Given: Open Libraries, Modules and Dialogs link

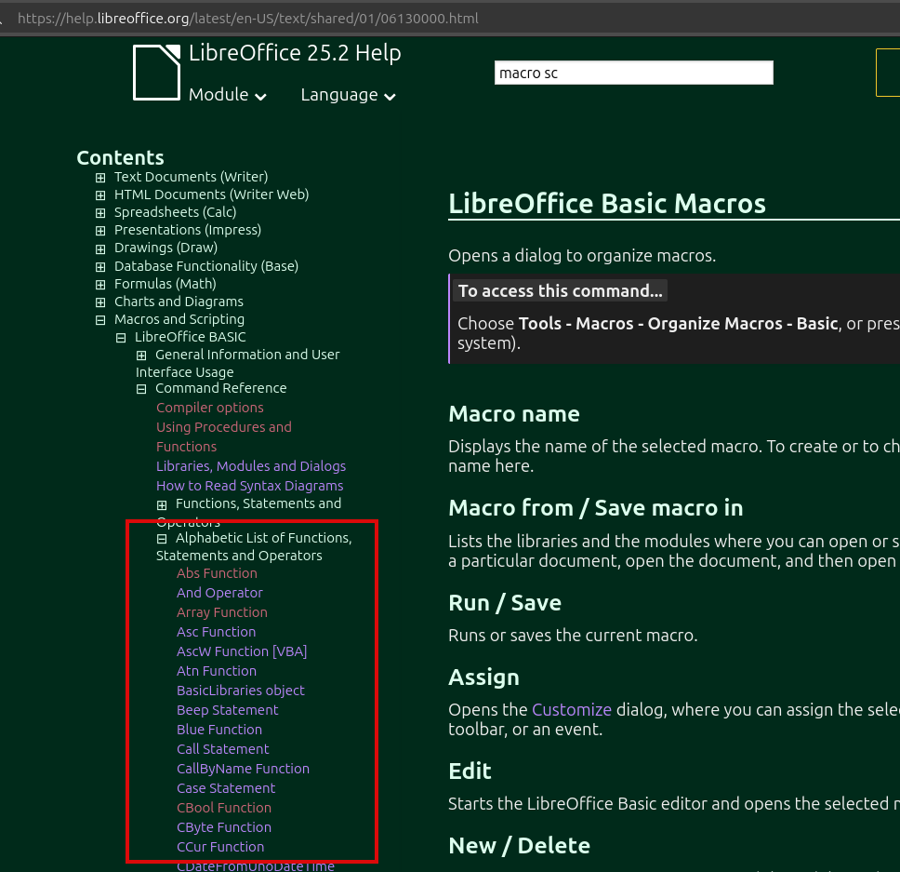Looking at the screenshot, I should coord(251,466).
